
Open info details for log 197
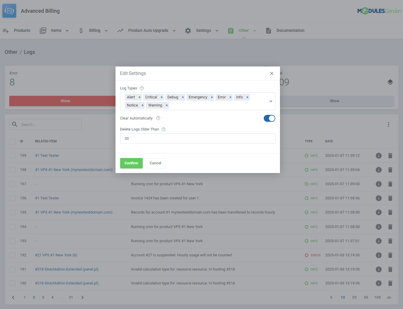tap(378, 184)
